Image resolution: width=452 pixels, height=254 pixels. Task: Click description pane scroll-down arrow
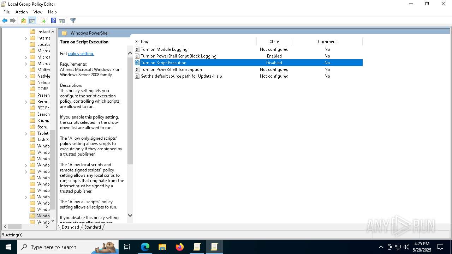130,215
